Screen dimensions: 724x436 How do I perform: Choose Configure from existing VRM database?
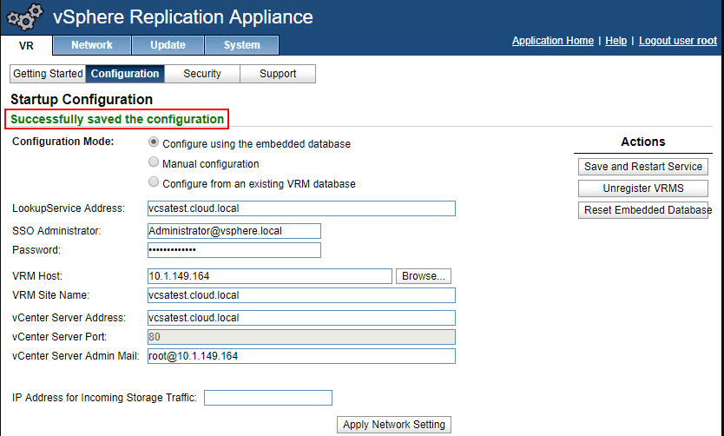coord(154,182)
